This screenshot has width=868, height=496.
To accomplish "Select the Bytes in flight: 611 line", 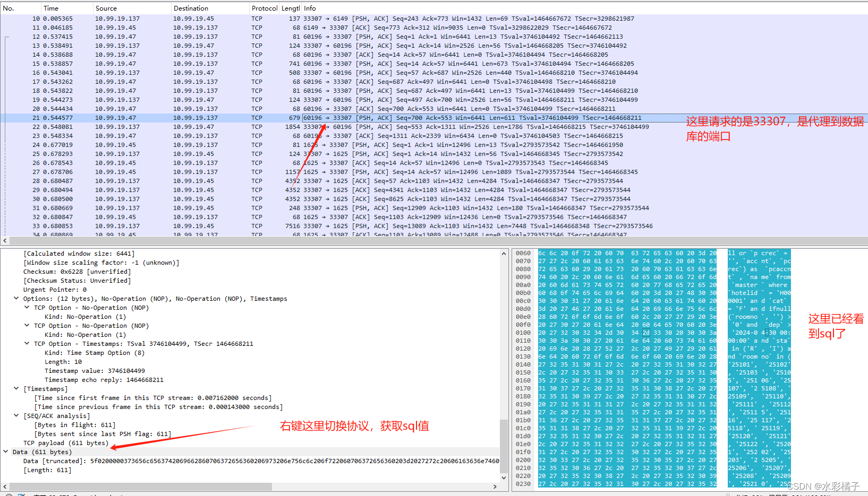I will click(x=75, y=425).
